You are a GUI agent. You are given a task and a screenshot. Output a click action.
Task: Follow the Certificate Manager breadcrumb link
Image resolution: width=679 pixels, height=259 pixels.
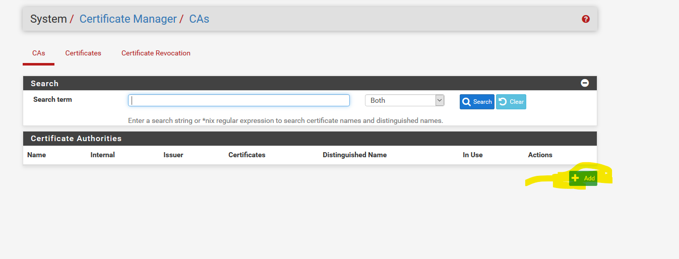tap(128, 19)
